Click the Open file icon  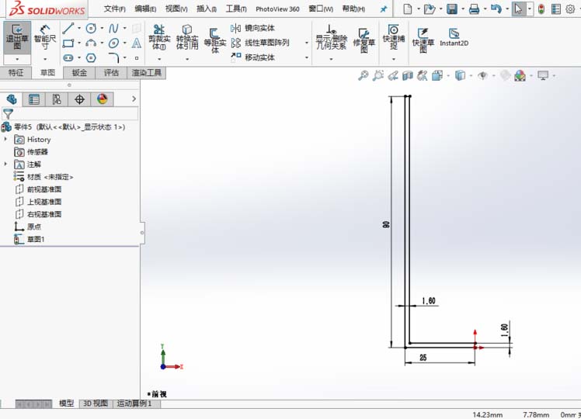point(430,9)
